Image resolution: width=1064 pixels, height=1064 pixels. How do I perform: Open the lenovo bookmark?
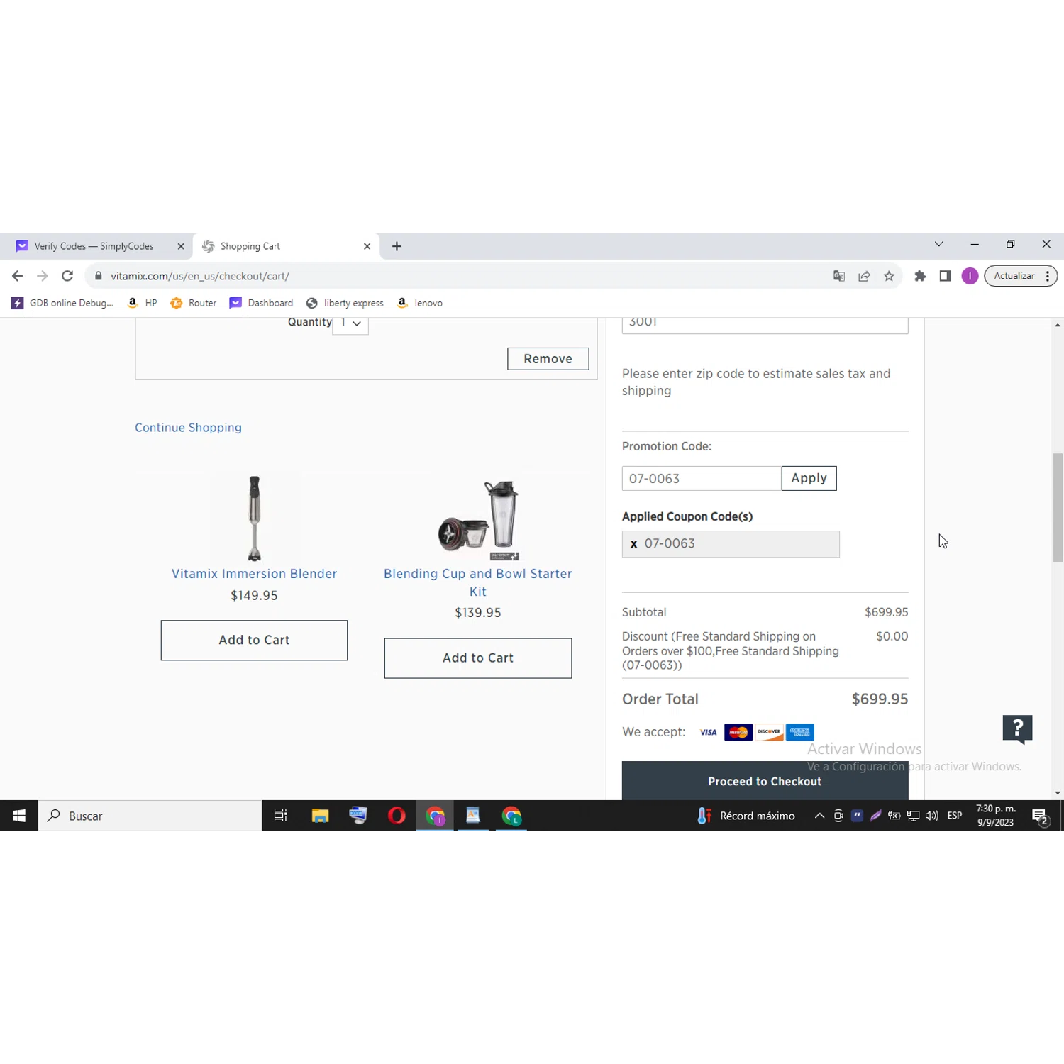pos(420,303)
